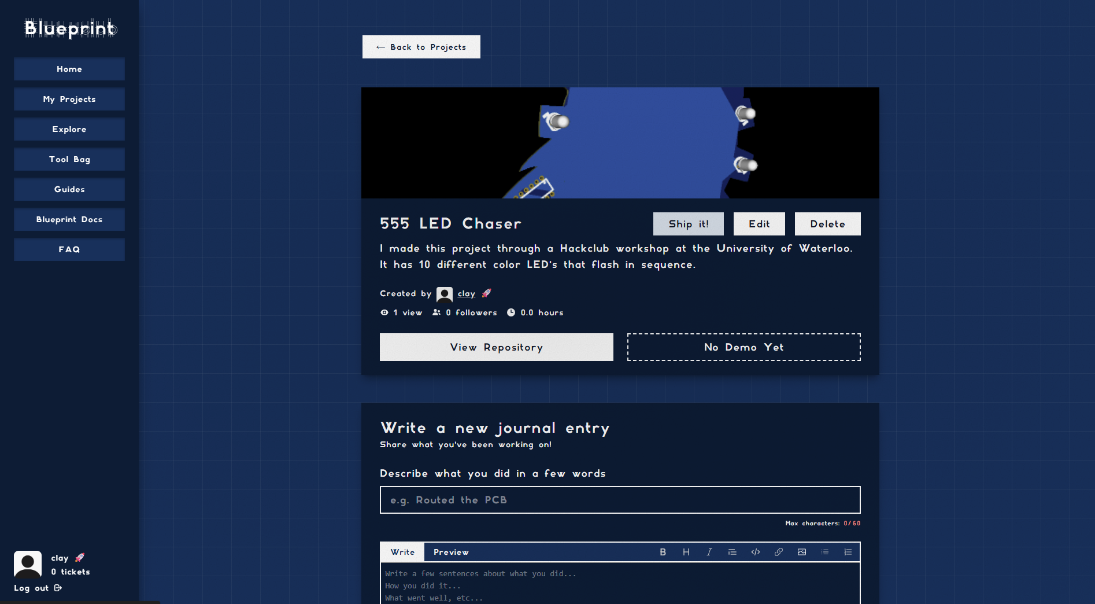Apply italic formatting in the editor
The image size is (1095, 604).
[x=709, y=552]
